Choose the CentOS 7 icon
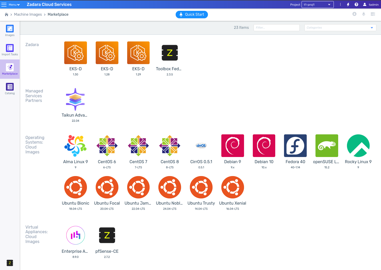 [x=138, y=146]
